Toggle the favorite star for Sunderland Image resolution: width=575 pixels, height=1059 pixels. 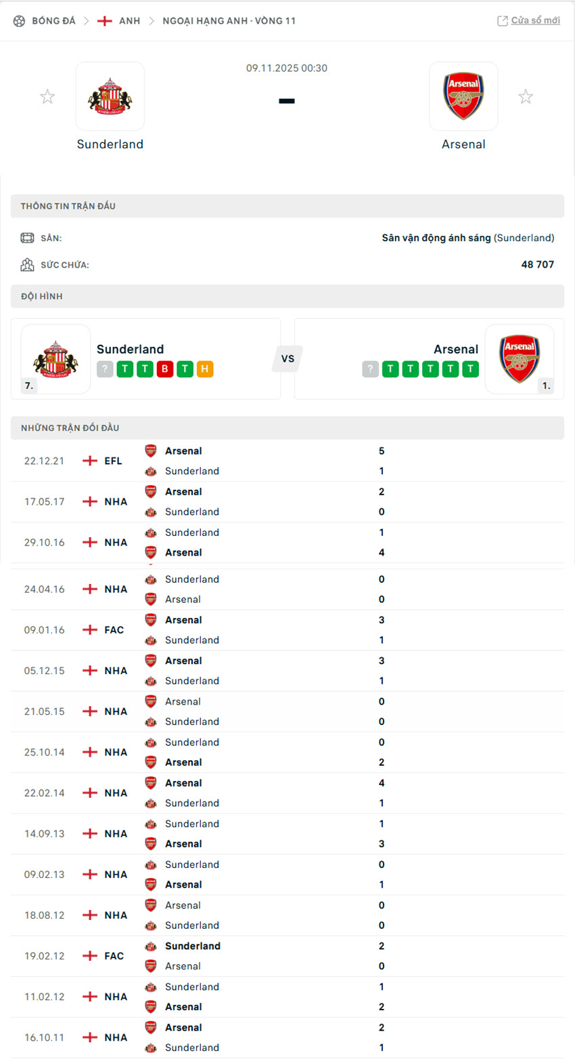tap(47, 96)
